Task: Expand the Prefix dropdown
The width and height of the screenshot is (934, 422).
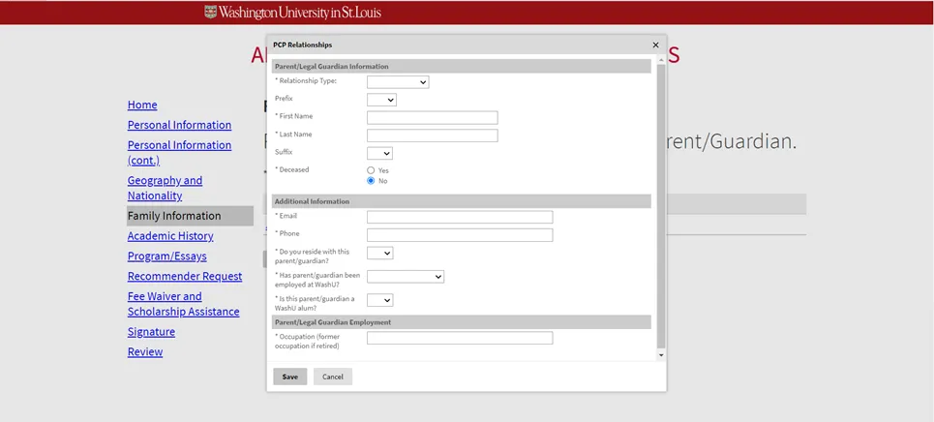Action: click(381, 100)
